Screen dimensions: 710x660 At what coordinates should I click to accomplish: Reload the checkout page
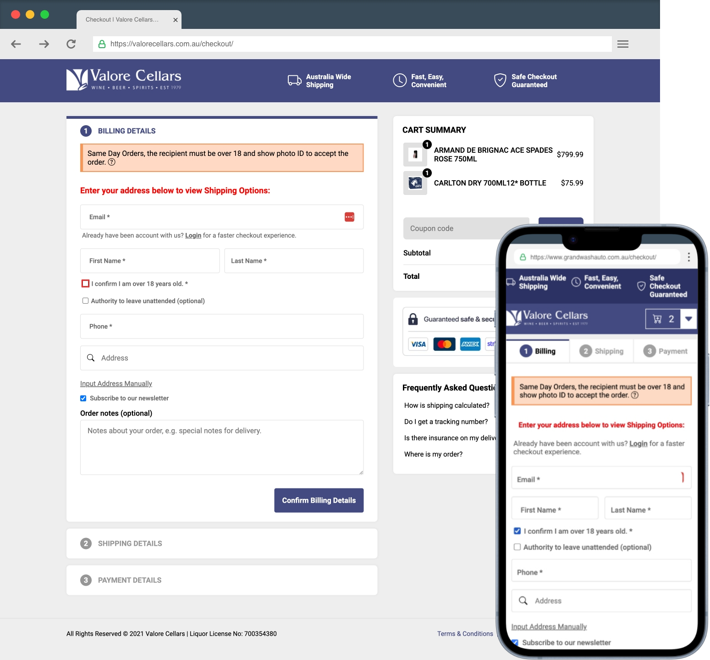[71, 44]
